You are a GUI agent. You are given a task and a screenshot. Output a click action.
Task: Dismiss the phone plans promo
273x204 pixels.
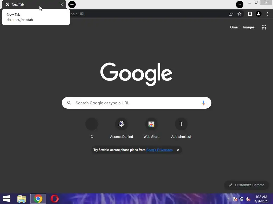[178, 150]
